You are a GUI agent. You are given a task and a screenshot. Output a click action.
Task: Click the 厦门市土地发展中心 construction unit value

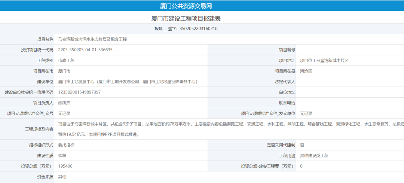(127, 82)
